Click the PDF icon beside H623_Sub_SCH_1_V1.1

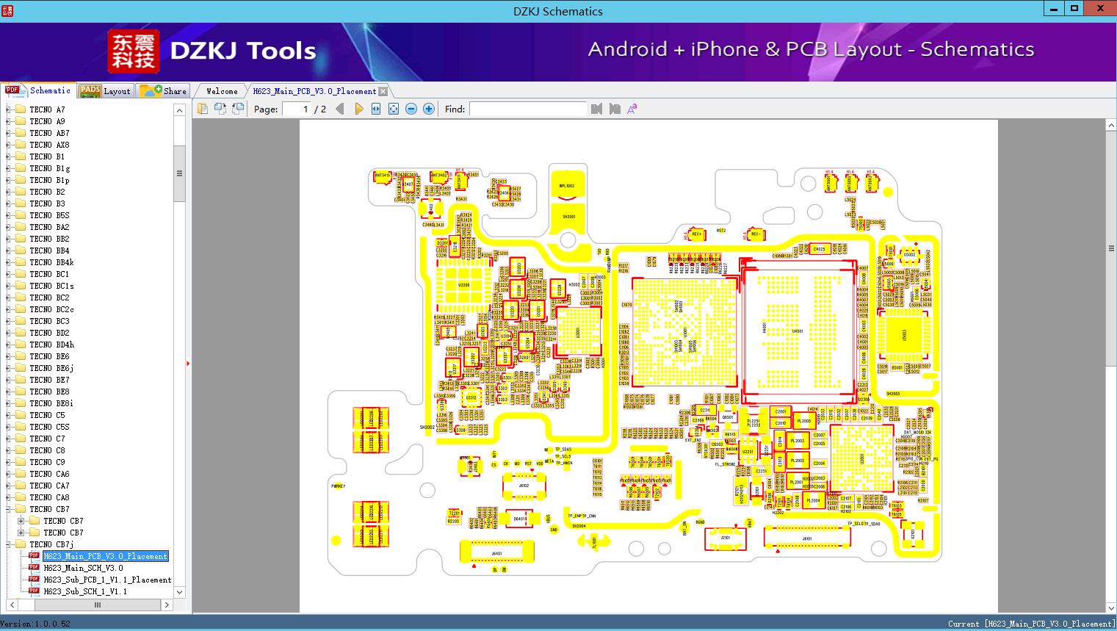pos(34,591)
